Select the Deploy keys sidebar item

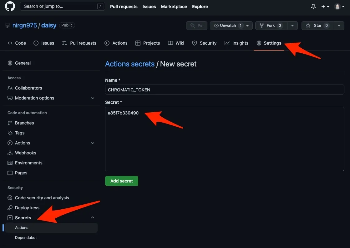click(27, 207)
